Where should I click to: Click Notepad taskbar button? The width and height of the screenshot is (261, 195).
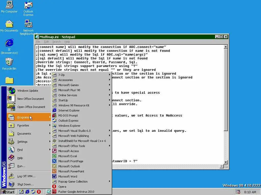[x=49, y=192]
